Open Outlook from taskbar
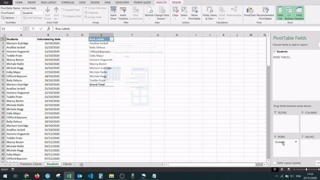 coord(79,176)
